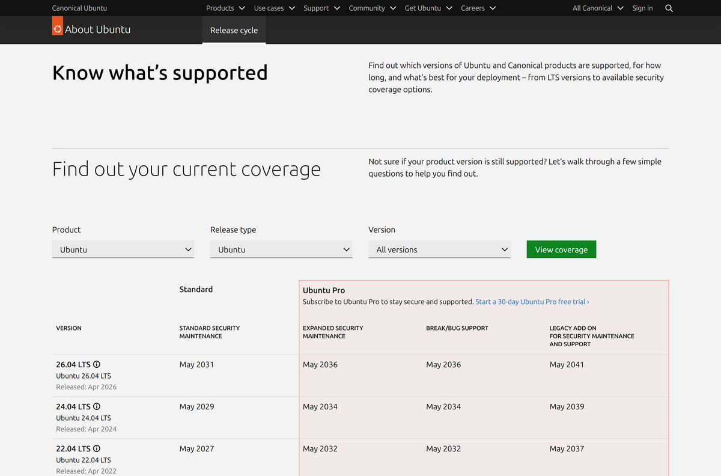Viewport: 721px width, 476px height.
Task: Click the 22.04 LTS version label
Action: [x=73, y=448]
